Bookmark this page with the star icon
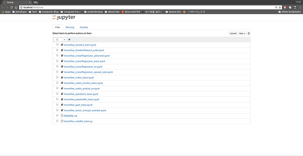The image size is (303, 156). pos(279,7)
